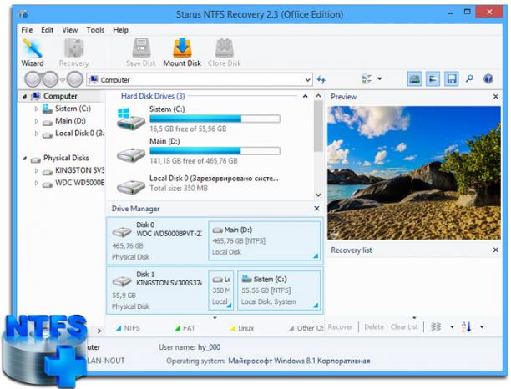Open the view mode options icon

click(x=367, y=79)
